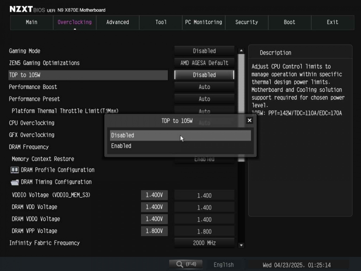Select the DRAM VPP Voltage label
Viewport: 361px width, 271px height.
point(34,231)
